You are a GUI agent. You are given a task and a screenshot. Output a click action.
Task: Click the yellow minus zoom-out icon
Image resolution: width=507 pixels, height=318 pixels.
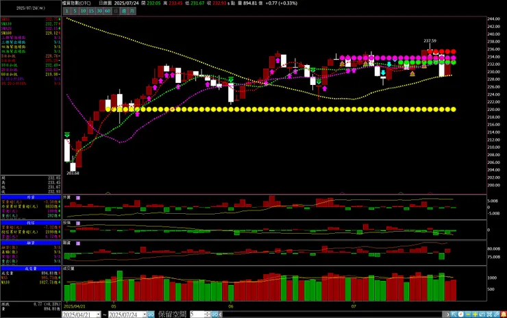[468, 314]
